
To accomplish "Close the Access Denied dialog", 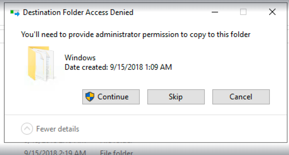I will (272, 12).
